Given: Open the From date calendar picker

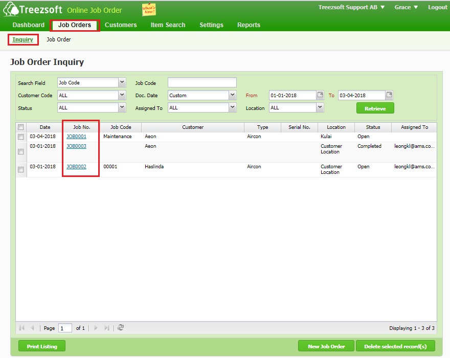Looking at the screenshot, I should coord(320,95).
